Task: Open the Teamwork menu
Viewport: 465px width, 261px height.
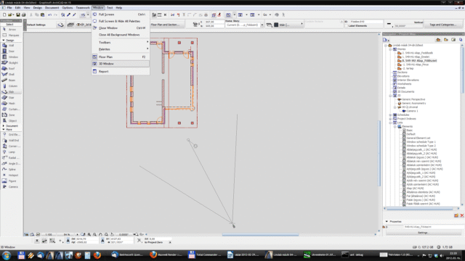Action: click(x=83, y=8)
